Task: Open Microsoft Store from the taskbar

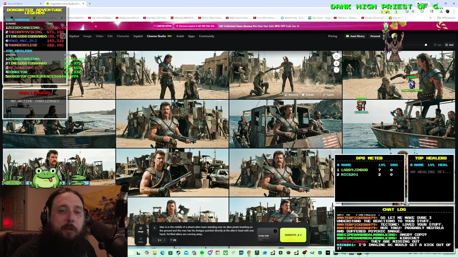Action: coord(170,253)
